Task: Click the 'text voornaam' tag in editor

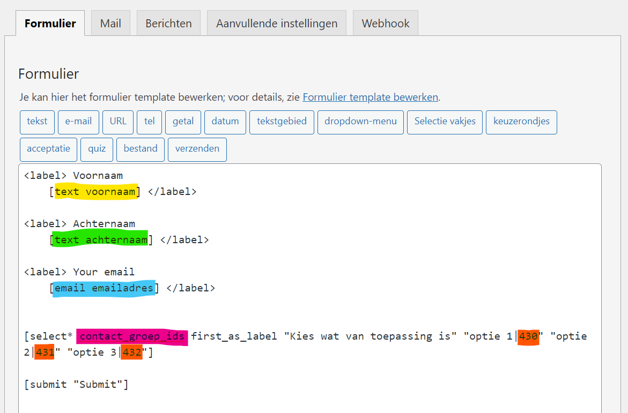Action: pos(95,192)
